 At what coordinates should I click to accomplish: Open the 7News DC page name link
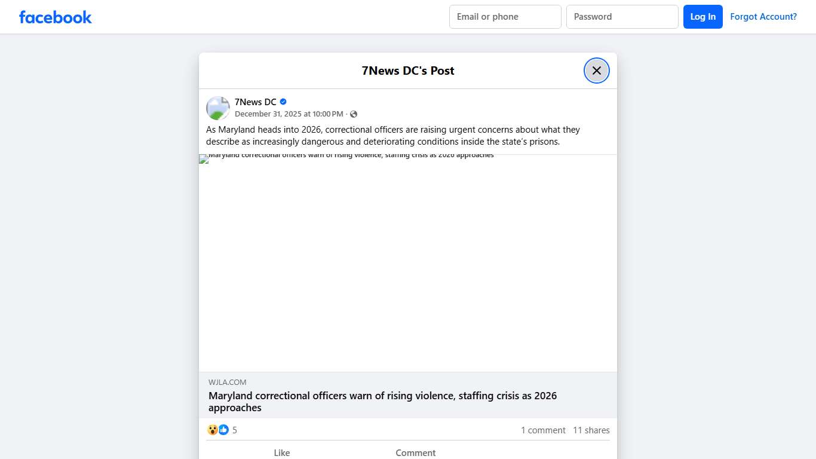[255, 102]
